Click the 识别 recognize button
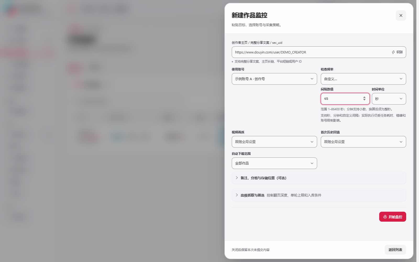Screen dimensions: 419x262 click(397, 52)
